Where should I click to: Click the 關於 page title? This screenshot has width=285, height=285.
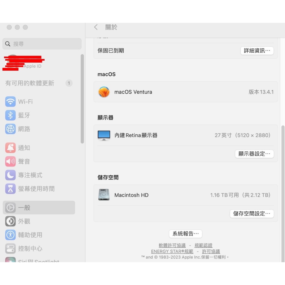(111, 27)
